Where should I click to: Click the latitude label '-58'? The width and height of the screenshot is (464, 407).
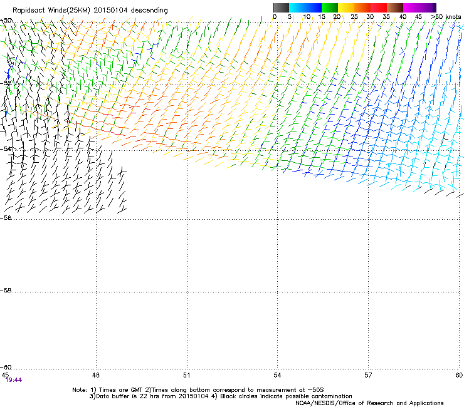(x=6, y=291)
